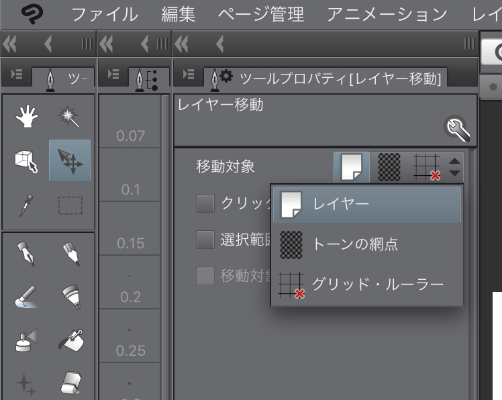
Task: Select the Eraser tool
Action: click(71, 383)
